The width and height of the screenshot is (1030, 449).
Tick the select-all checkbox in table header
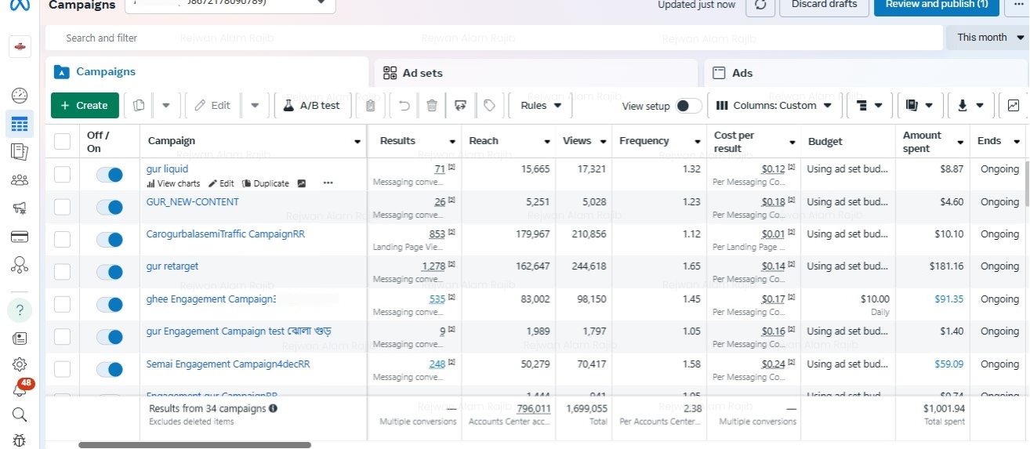(x=62, y=141)
